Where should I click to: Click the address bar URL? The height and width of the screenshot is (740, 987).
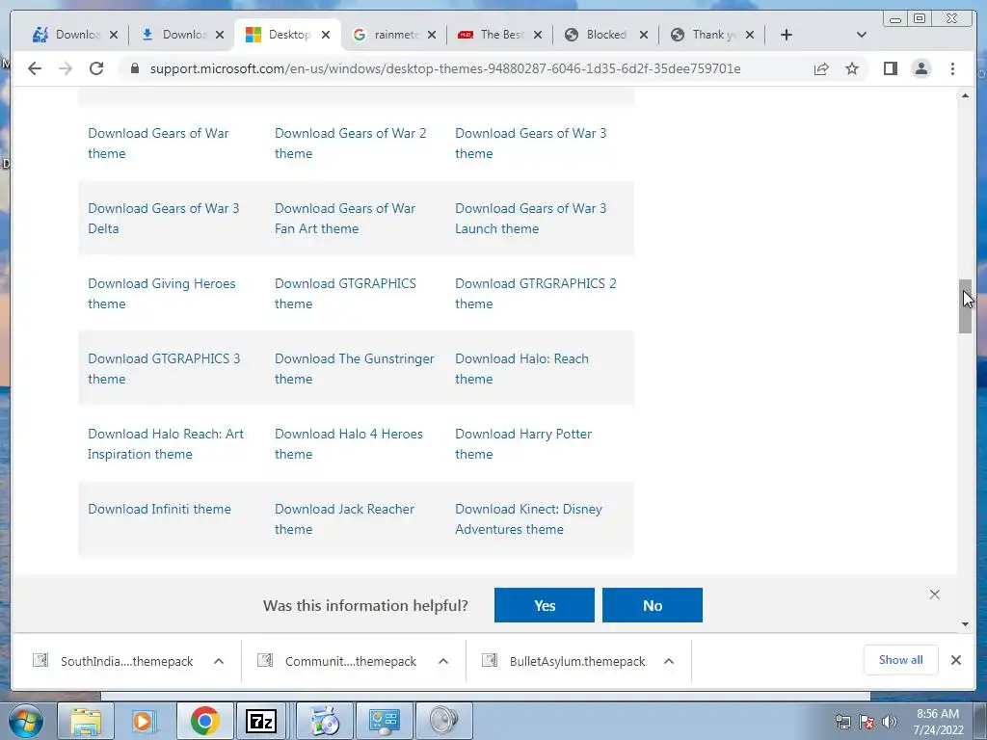(445, 68)
